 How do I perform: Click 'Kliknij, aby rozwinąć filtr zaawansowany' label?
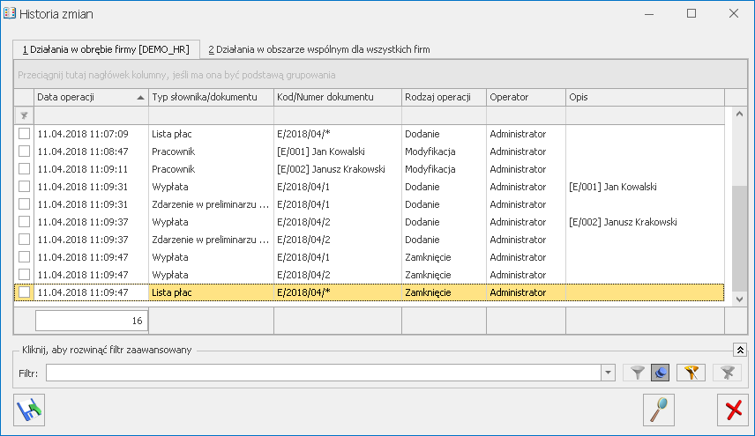pos(107,350)
